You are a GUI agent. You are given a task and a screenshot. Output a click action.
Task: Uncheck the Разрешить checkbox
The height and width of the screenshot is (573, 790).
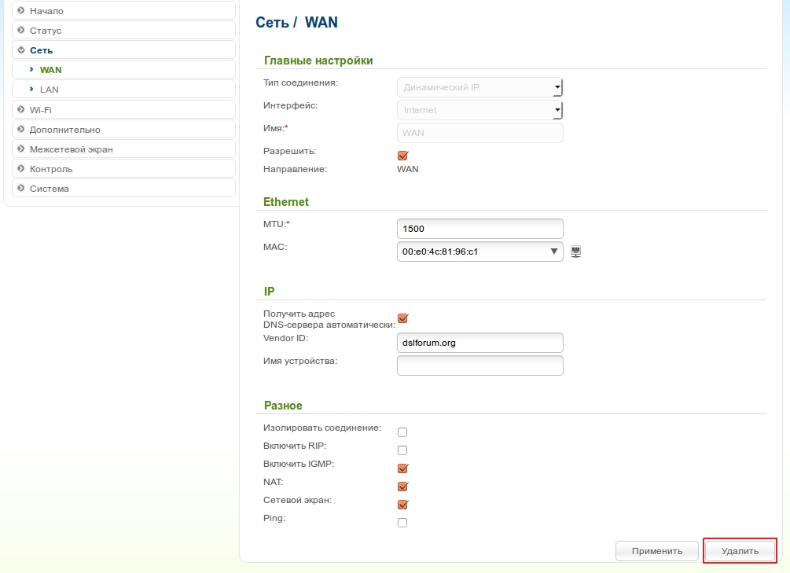coord(402,156)
